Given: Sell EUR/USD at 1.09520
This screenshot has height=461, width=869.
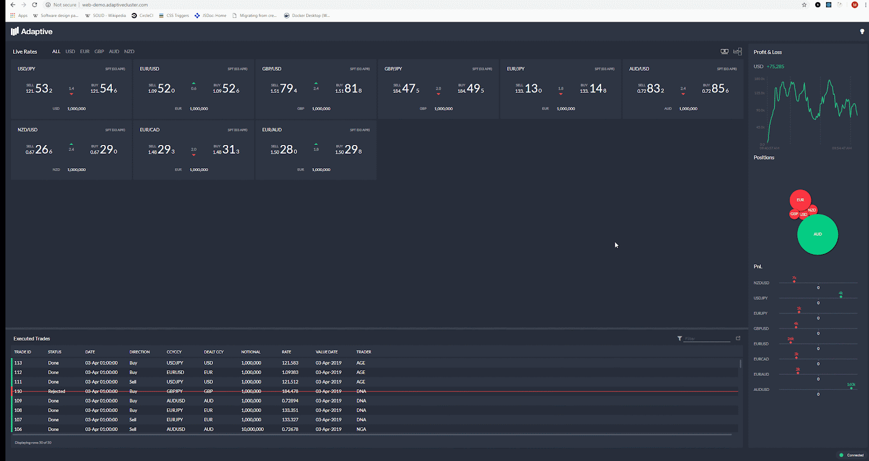Looking at the screenshot, I should click(x=161, y=89).
